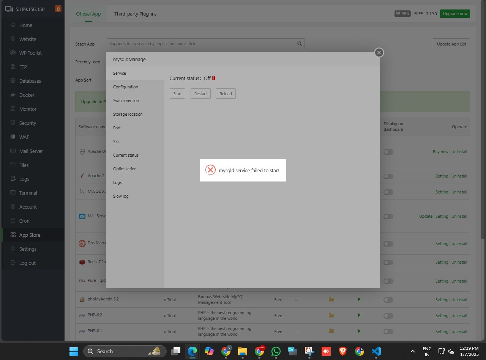Toggle dashboard display for Redis 7.2.4 row
The image size is (486, 360).
(x=388, y=262)
